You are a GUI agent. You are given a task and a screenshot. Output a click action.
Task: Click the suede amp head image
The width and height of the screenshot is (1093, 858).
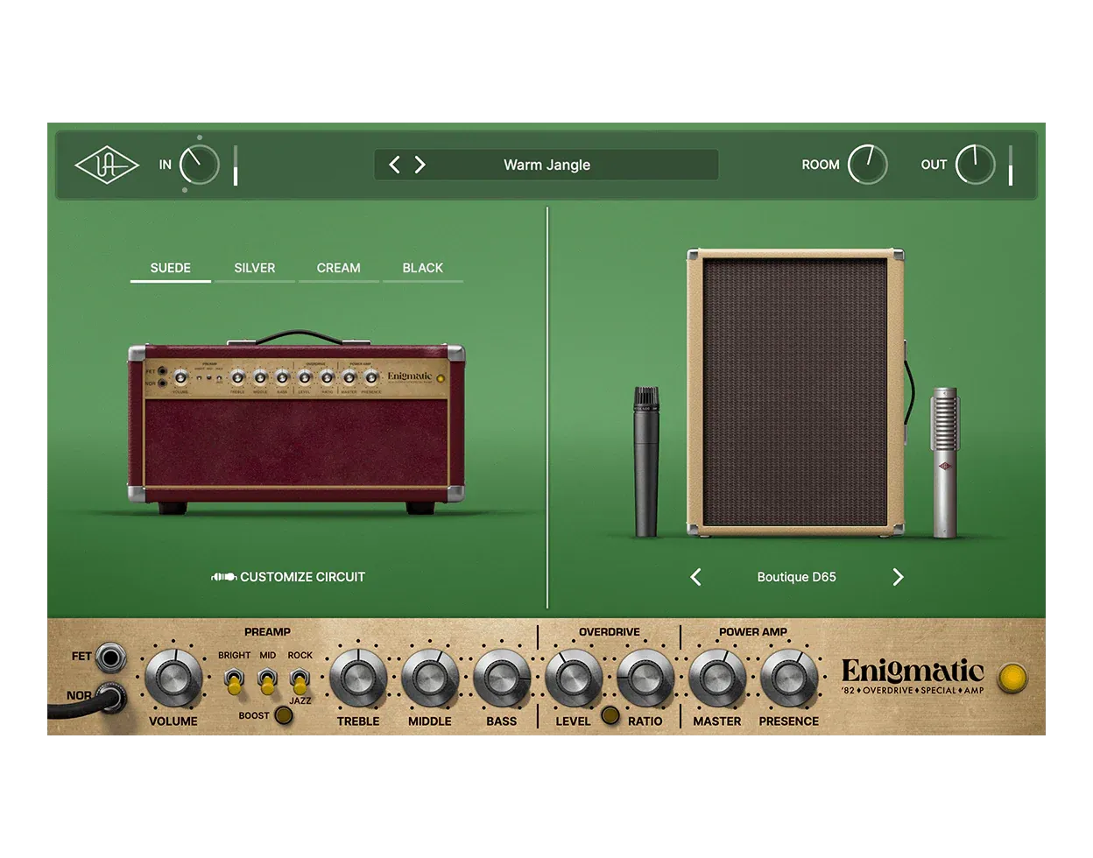(297, 423)
